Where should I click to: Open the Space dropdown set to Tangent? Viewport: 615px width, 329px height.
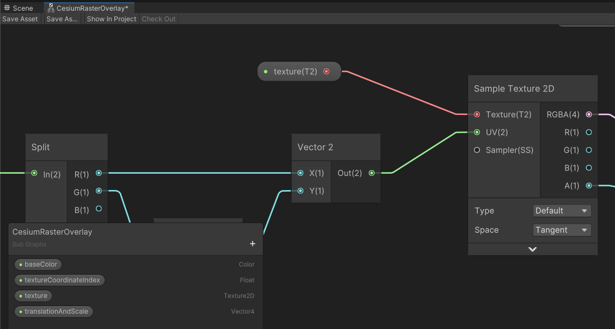point(562,230)
